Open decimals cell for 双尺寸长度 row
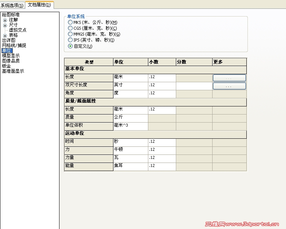 coord(162,86)
